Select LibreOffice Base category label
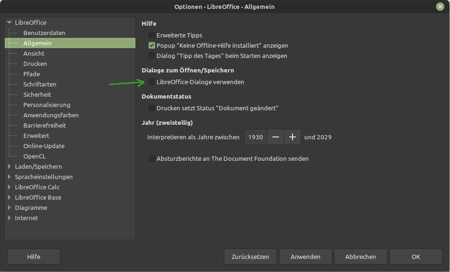 [38, 197]
